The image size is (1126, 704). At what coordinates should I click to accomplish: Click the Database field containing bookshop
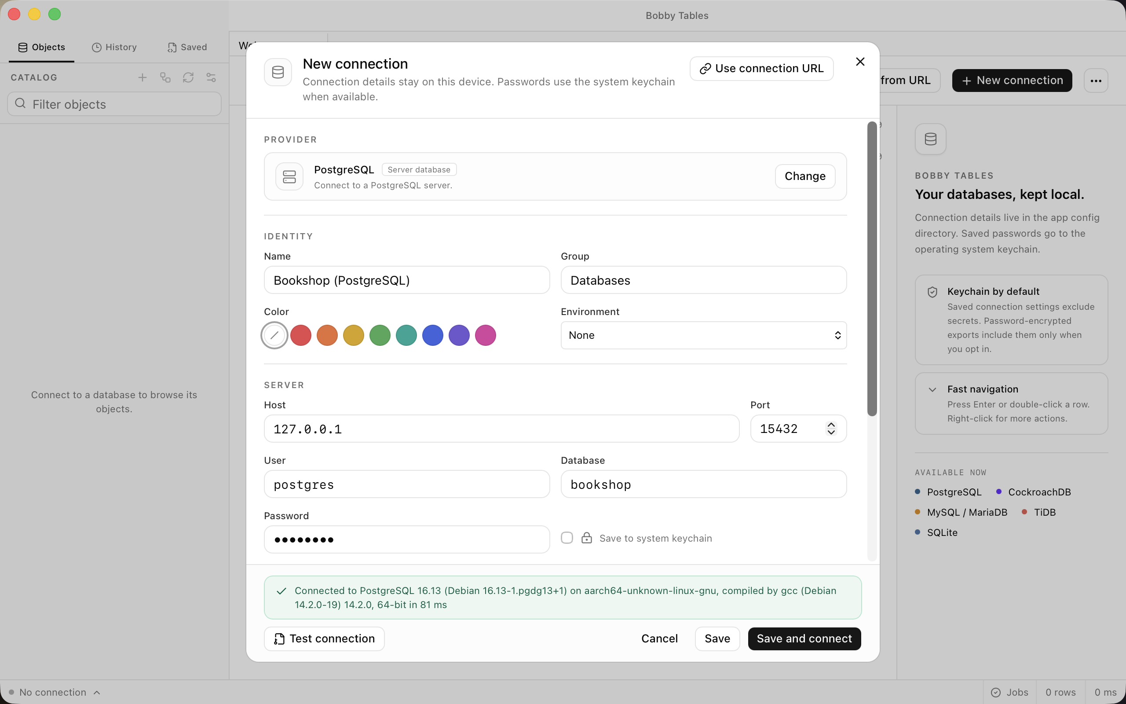703,484
